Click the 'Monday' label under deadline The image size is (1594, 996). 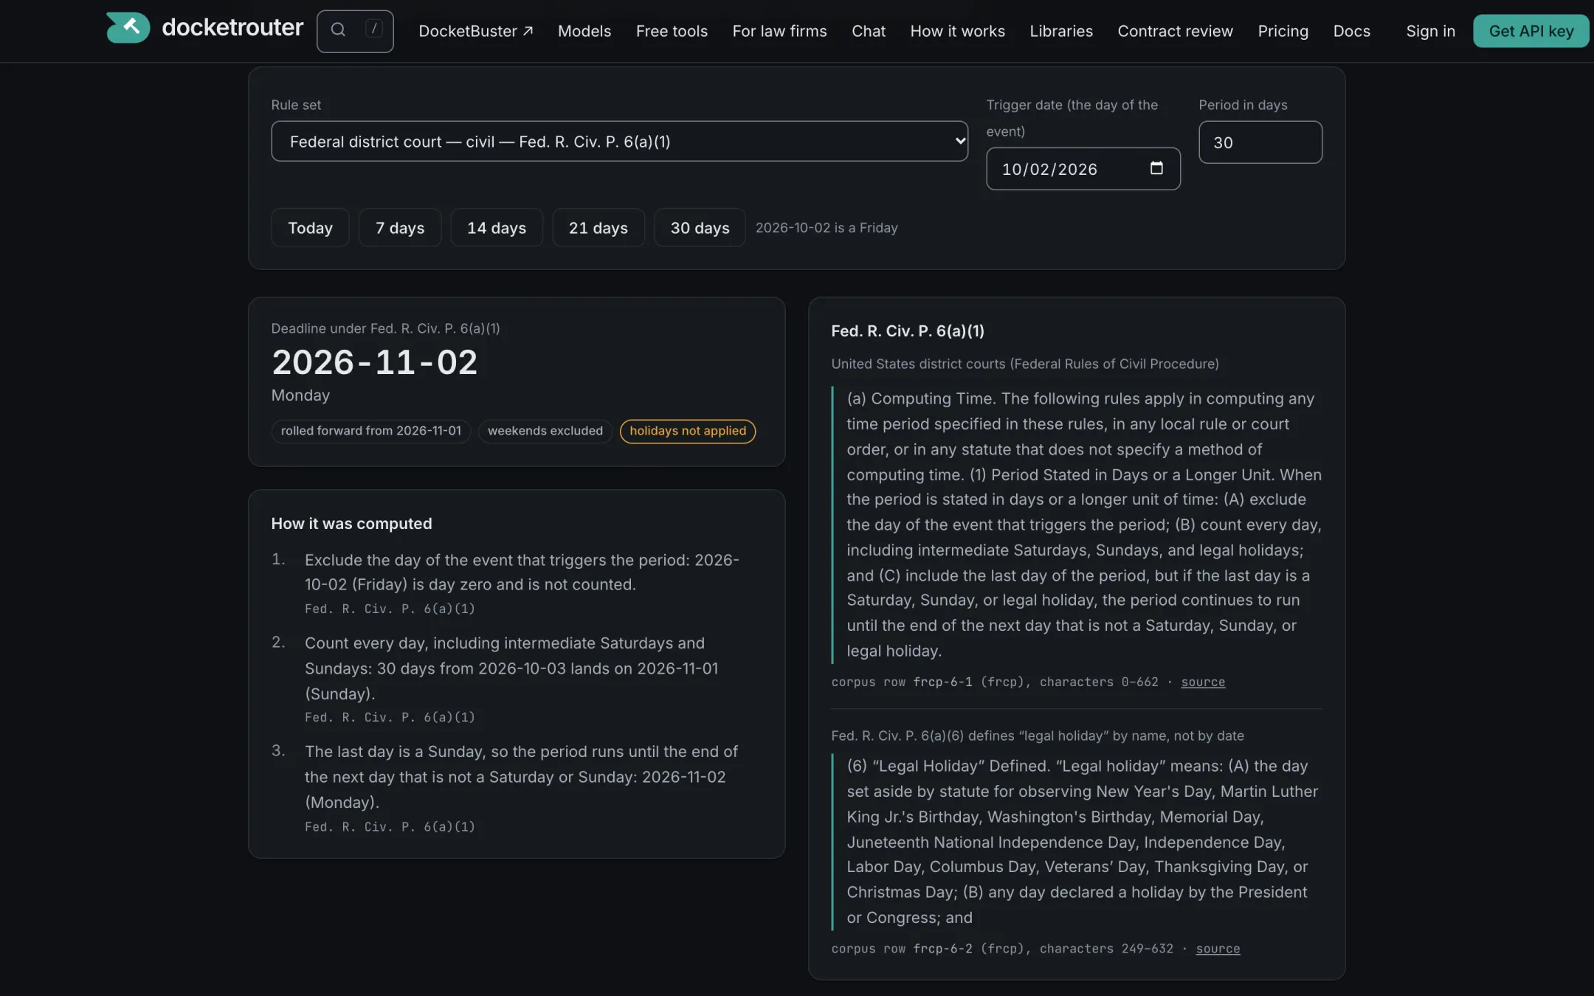pos(300,395)
